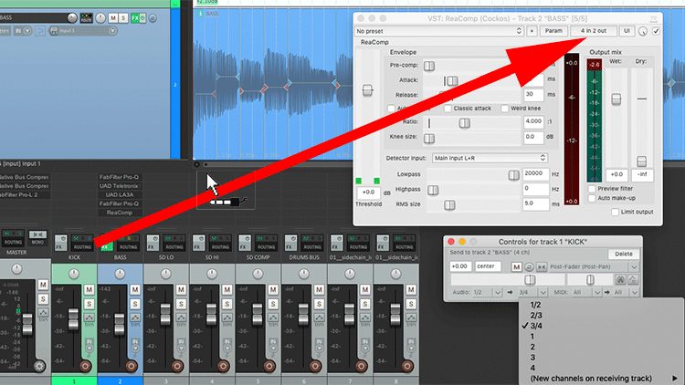The image size is (685, 385).
Task: Click the send envelope icon beside pan slider
Action: coord(633,279)
